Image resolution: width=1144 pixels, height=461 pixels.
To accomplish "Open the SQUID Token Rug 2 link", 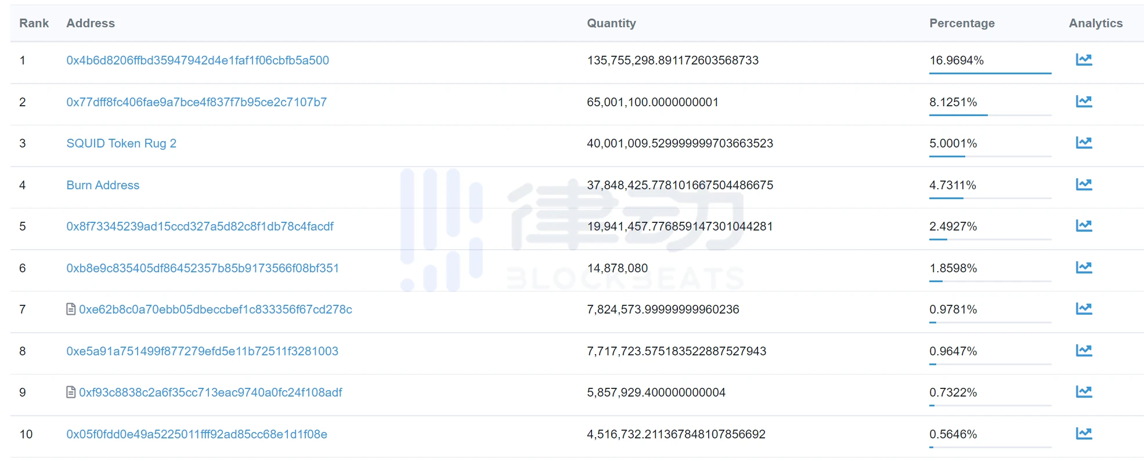I will click(x=121, y=143).
